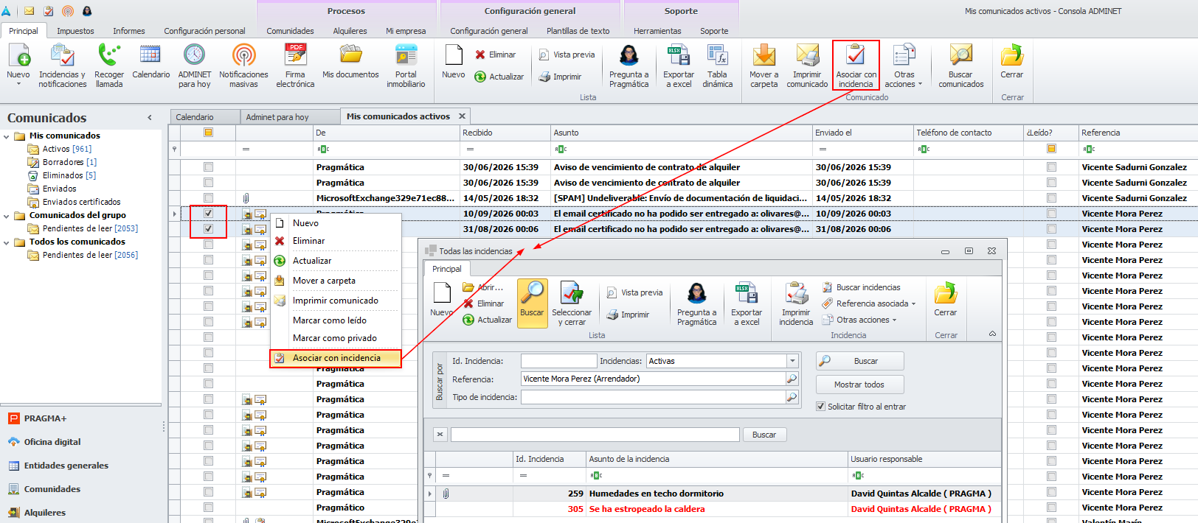The width and height of the screenshot is (1198, 523).
Task: Click Tabla dinámica in the ribbon
Action: click(717, 66)
